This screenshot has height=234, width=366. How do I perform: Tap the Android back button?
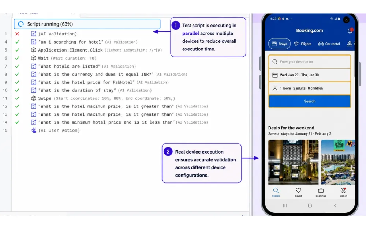pos(335,205)
